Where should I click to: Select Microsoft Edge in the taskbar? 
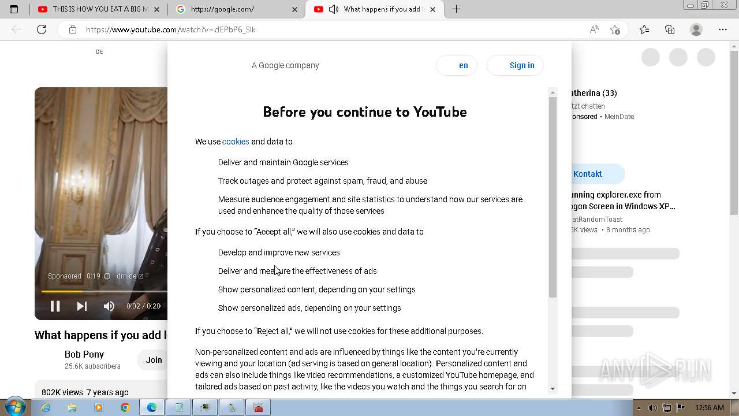point(152,408)
